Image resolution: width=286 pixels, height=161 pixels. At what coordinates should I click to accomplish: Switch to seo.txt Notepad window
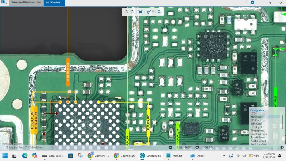pos(176,156)
